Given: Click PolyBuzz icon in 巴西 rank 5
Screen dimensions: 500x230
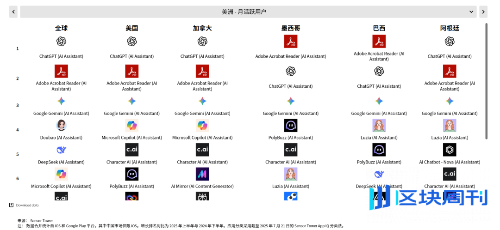Looking at the screenshot, I should coord(379,150).
